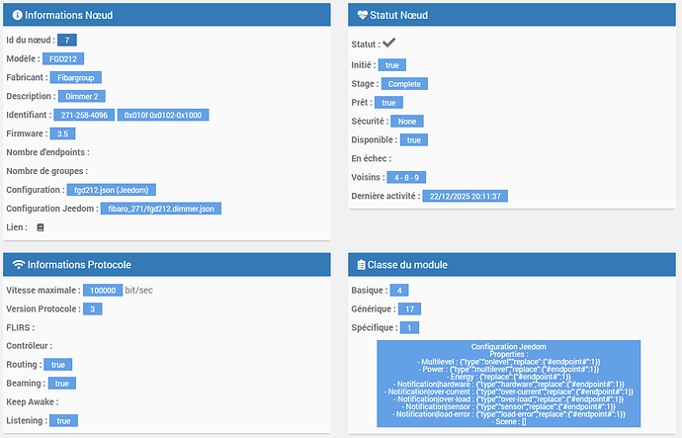Click the Dernière activité timestamp badge
The height and width of the screenshot is (438, 682).
click(x=465, y=197)
